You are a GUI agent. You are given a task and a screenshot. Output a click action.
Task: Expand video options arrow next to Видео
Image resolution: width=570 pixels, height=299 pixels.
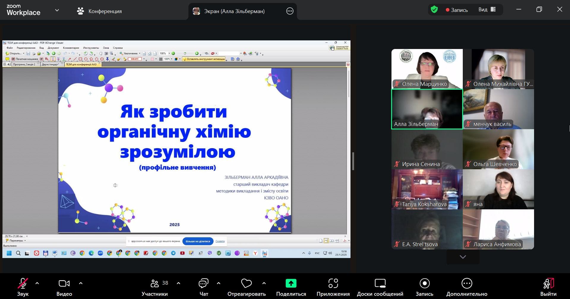[x=81, y=283]
